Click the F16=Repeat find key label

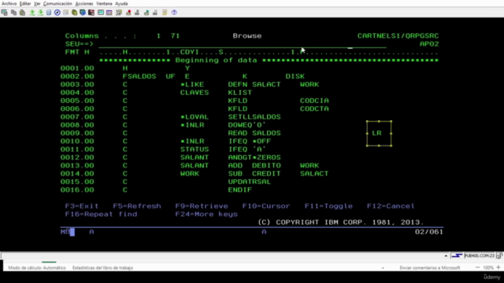[x=101, y=214]
